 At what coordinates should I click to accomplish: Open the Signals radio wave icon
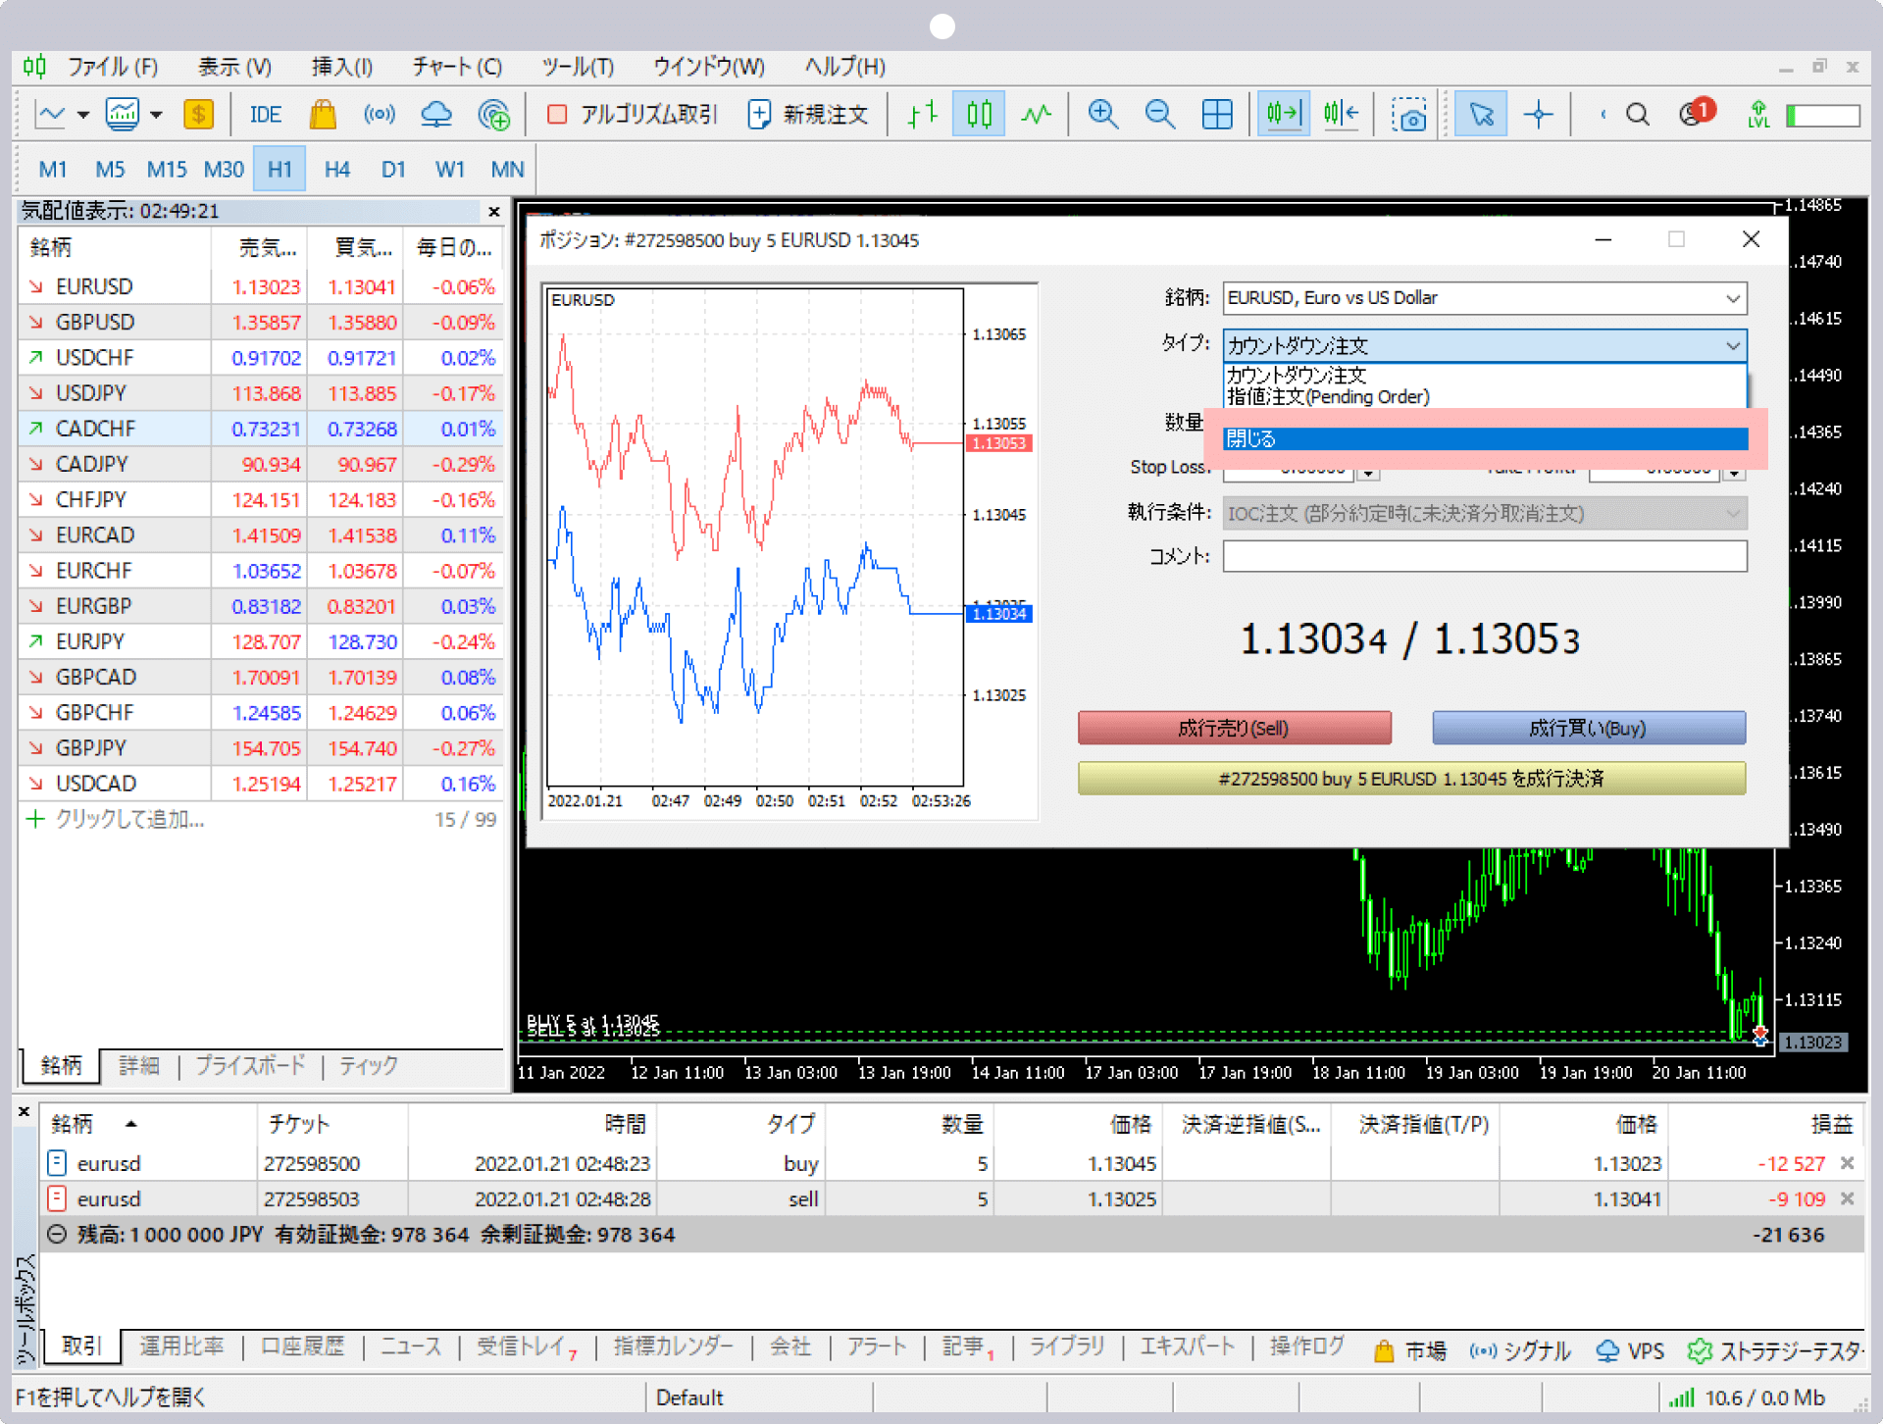pos(380,115)
